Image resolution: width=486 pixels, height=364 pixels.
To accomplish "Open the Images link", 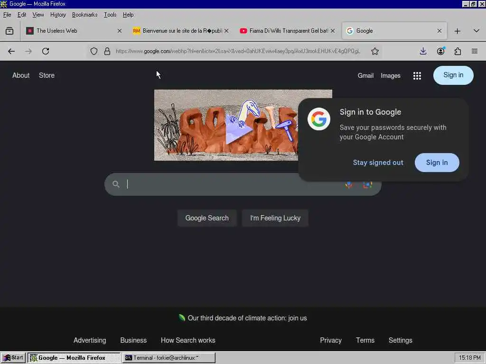I will (391, 75).
